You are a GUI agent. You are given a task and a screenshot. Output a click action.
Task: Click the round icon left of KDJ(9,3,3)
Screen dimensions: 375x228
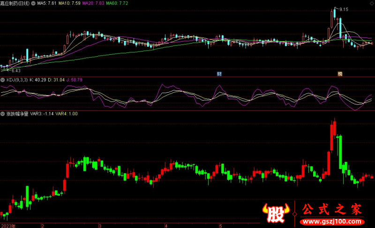[x=3, y=80]
